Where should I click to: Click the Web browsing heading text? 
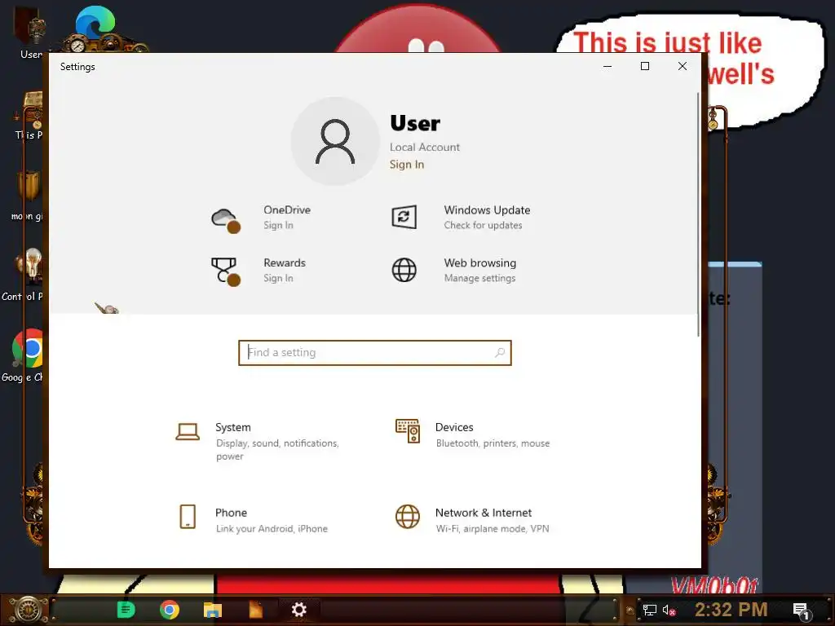479,262
